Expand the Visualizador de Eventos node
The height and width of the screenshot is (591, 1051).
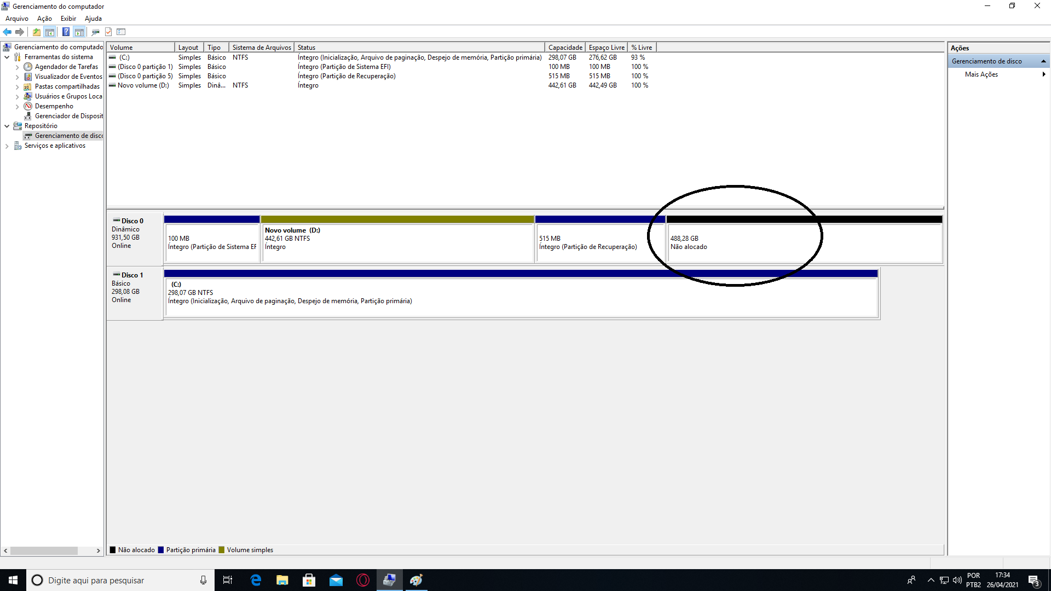[x=17, y=77]
